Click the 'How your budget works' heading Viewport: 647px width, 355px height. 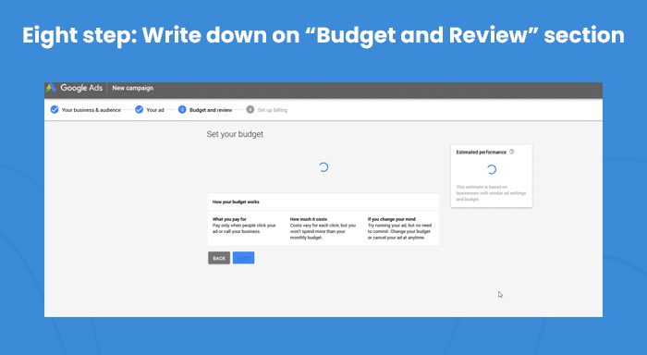click(x=236, y=202)
